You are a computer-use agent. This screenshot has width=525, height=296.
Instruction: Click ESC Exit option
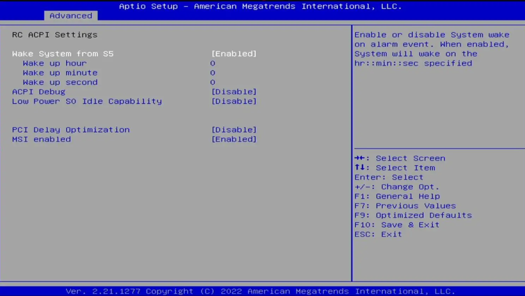pos(378,234)
